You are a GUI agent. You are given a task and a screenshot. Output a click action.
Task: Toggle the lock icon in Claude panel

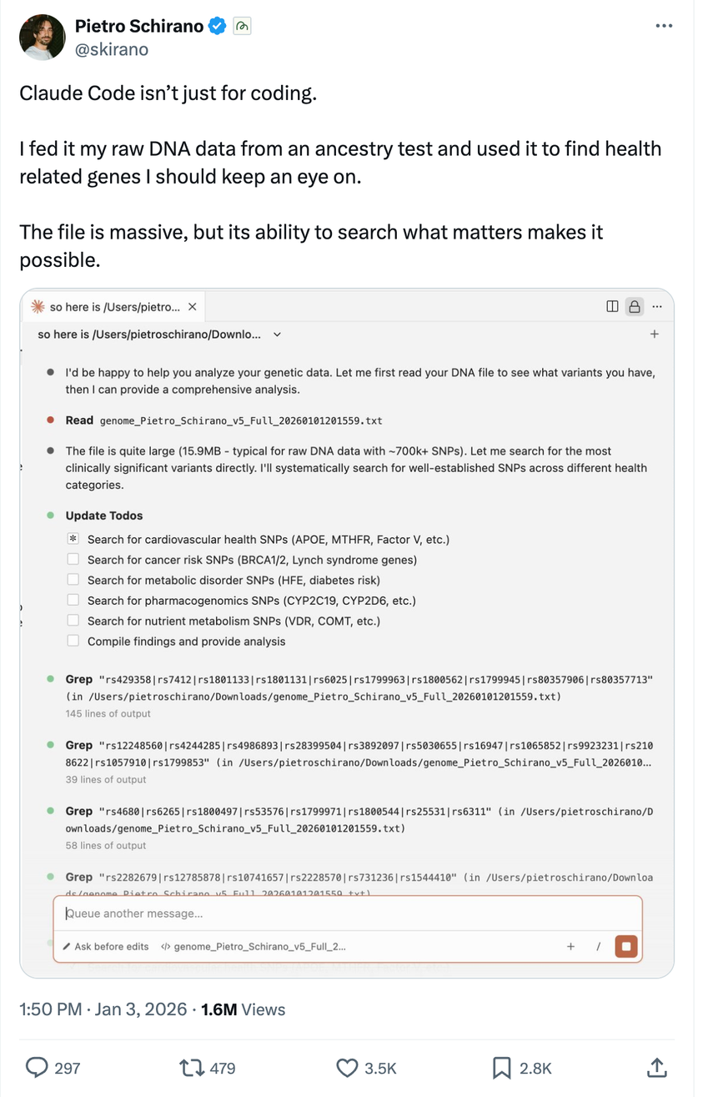tap(635, 307)
